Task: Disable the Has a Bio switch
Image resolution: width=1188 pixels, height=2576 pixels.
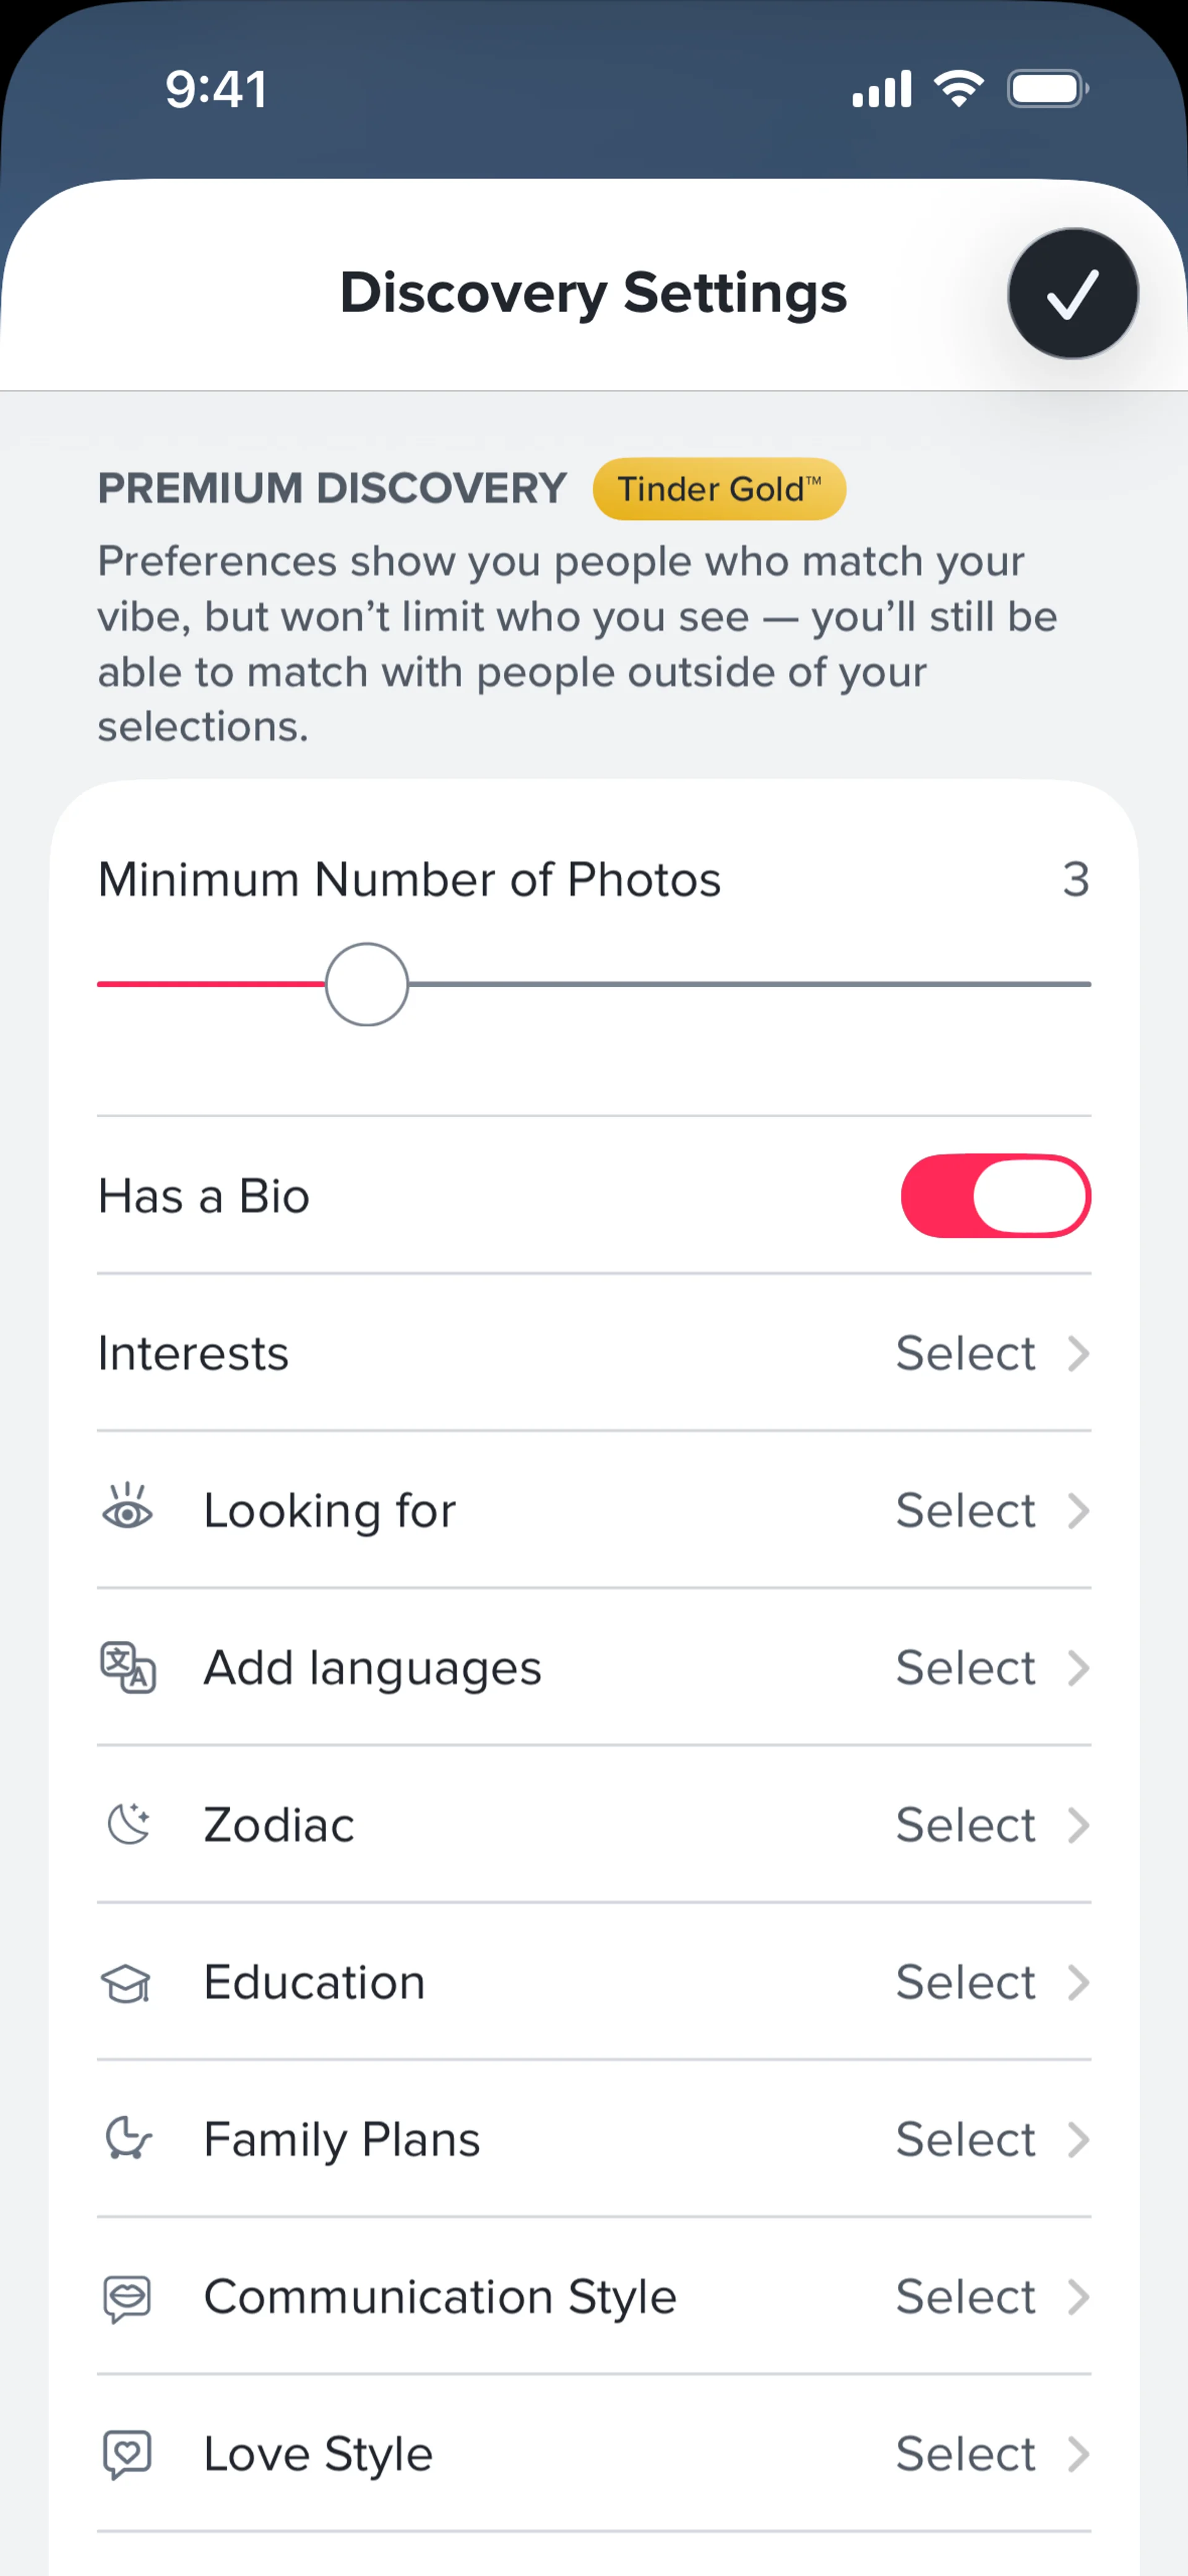Action: (x=995, y=1196)
